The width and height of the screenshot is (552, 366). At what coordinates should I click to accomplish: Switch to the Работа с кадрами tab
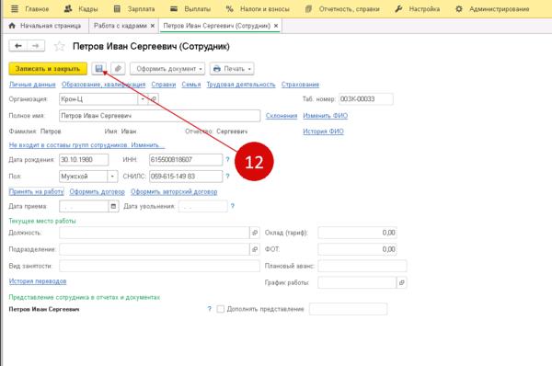(x=120, y=26)
